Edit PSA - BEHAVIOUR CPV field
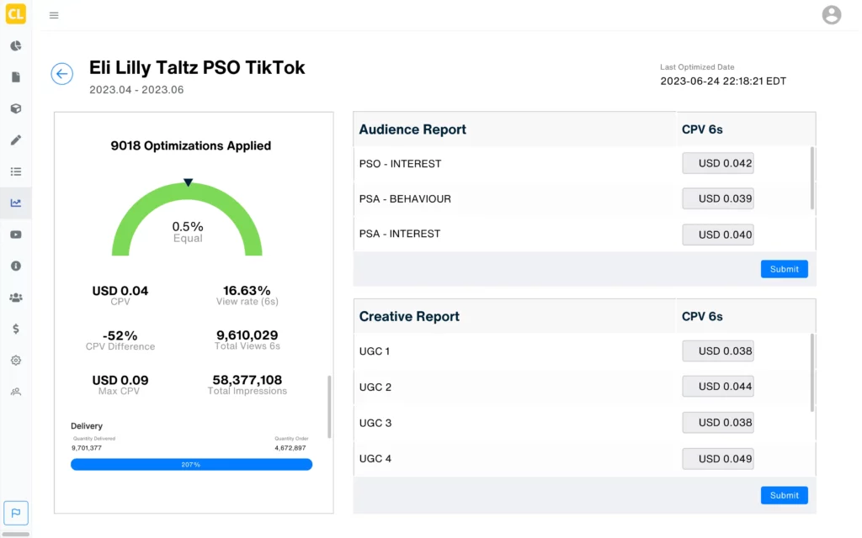 point(718,198)
